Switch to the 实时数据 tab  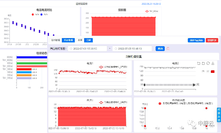(56, 40)
